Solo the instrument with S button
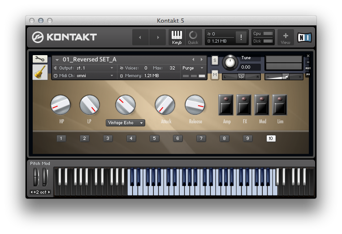Screen dimensions: 342x234 click(x=215, y=61)
